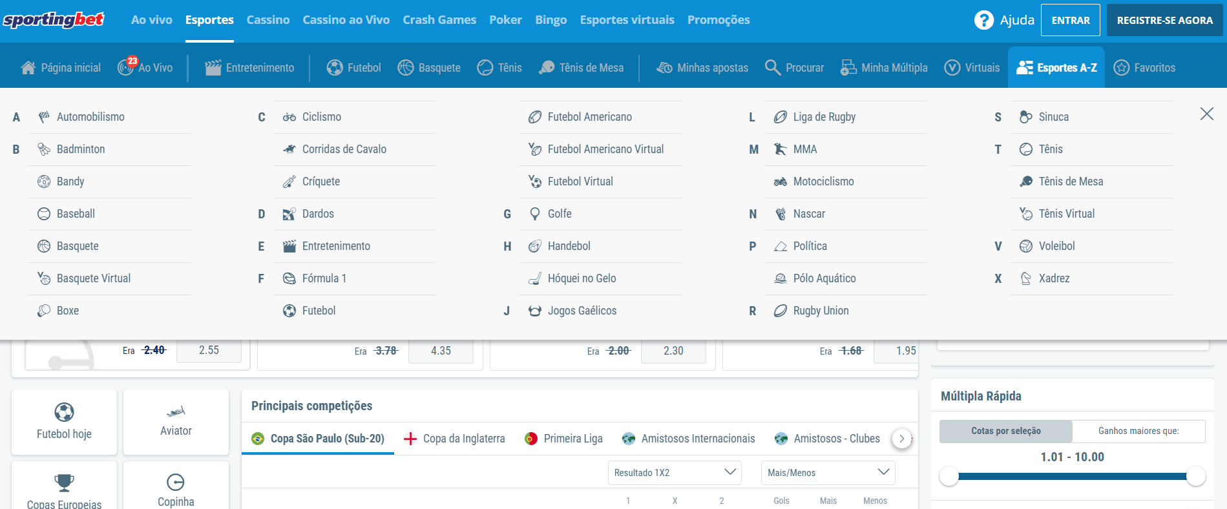Viewport: 1227px width, 509px height.
Task: Click the Bandy sport icon
Action: [44, 182]
